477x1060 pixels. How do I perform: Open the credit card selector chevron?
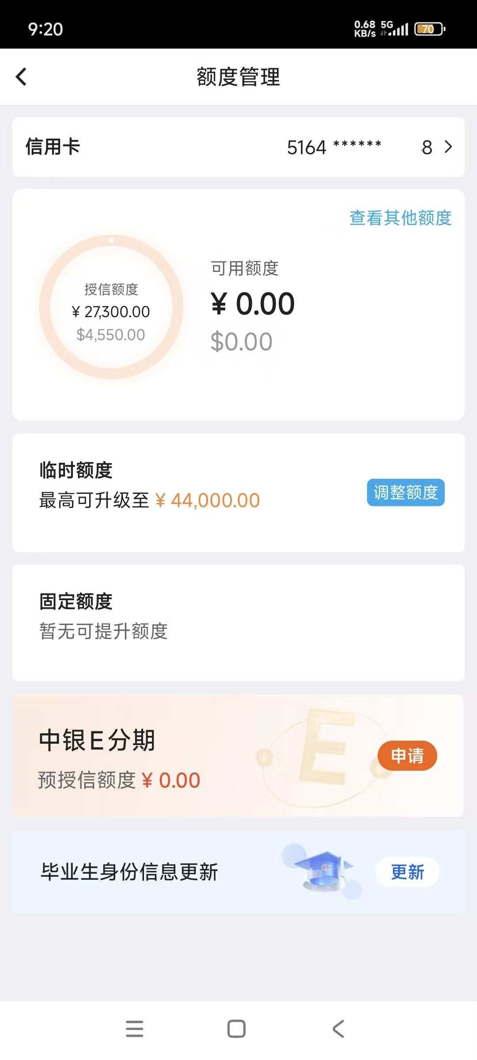click(x=448, y=147)
